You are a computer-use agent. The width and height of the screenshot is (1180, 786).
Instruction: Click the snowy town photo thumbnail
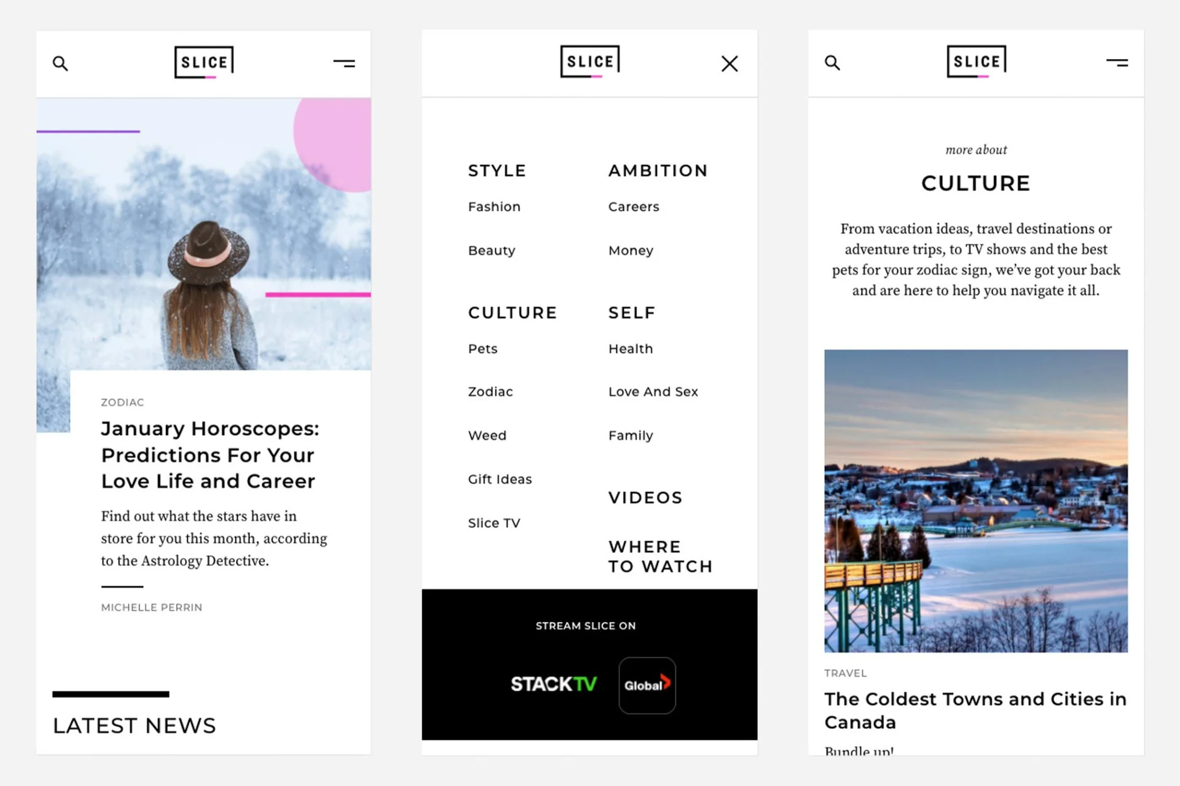coord(975,501)
